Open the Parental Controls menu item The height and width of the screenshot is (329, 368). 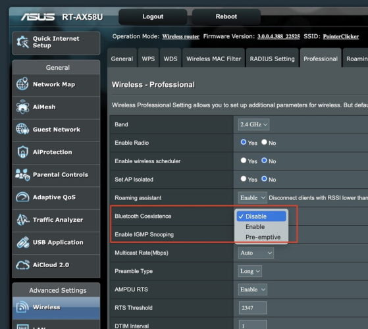tap(56, 175)
